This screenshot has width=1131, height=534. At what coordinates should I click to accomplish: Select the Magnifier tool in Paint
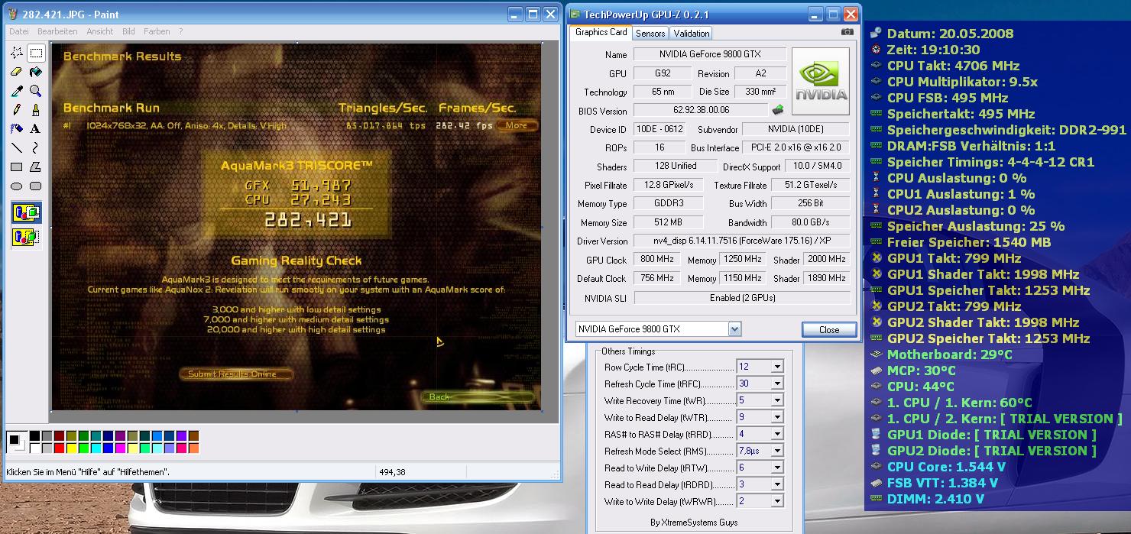35,91
